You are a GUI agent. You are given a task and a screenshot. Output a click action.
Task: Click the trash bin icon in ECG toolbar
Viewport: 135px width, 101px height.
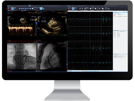[100, 8]
